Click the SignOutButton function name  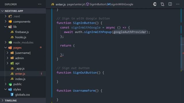85,72
